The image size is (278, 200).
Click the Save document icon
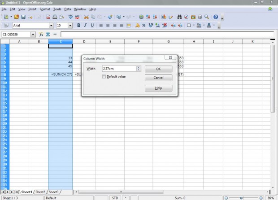pyautogui.click(x=23, y=17)
